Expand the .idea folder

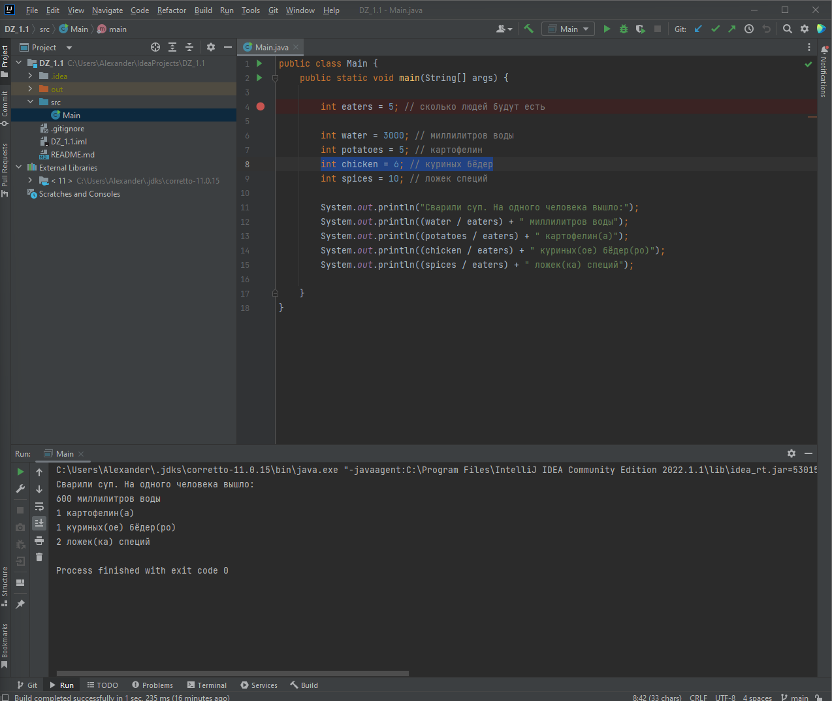pyautogui.click(x=30, y=76)
